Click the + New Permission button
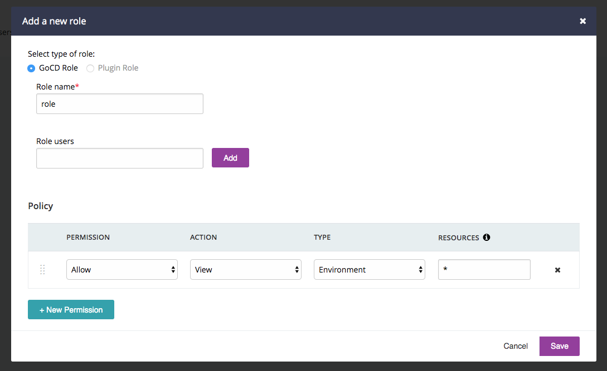This screenshot has width=607, height=371. tap(71, 310)
